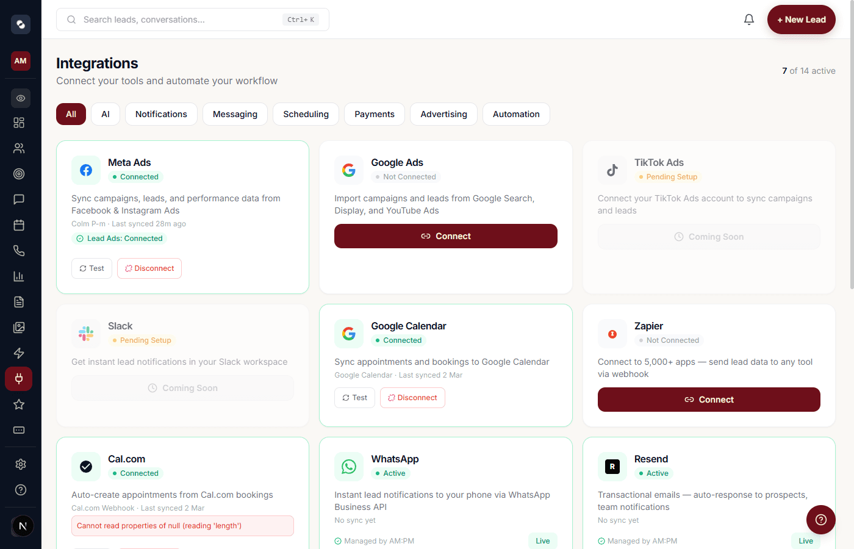The height and width of the screenshot is (549, 854).
Task: Create a new lead with the New Lead button
Action: 801,19
